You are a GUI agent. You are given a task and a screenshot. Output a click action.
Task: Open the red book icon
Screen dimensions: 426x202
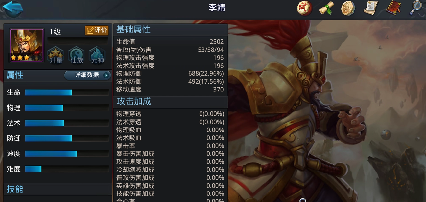pyautogui.click(x=393, y=8)
